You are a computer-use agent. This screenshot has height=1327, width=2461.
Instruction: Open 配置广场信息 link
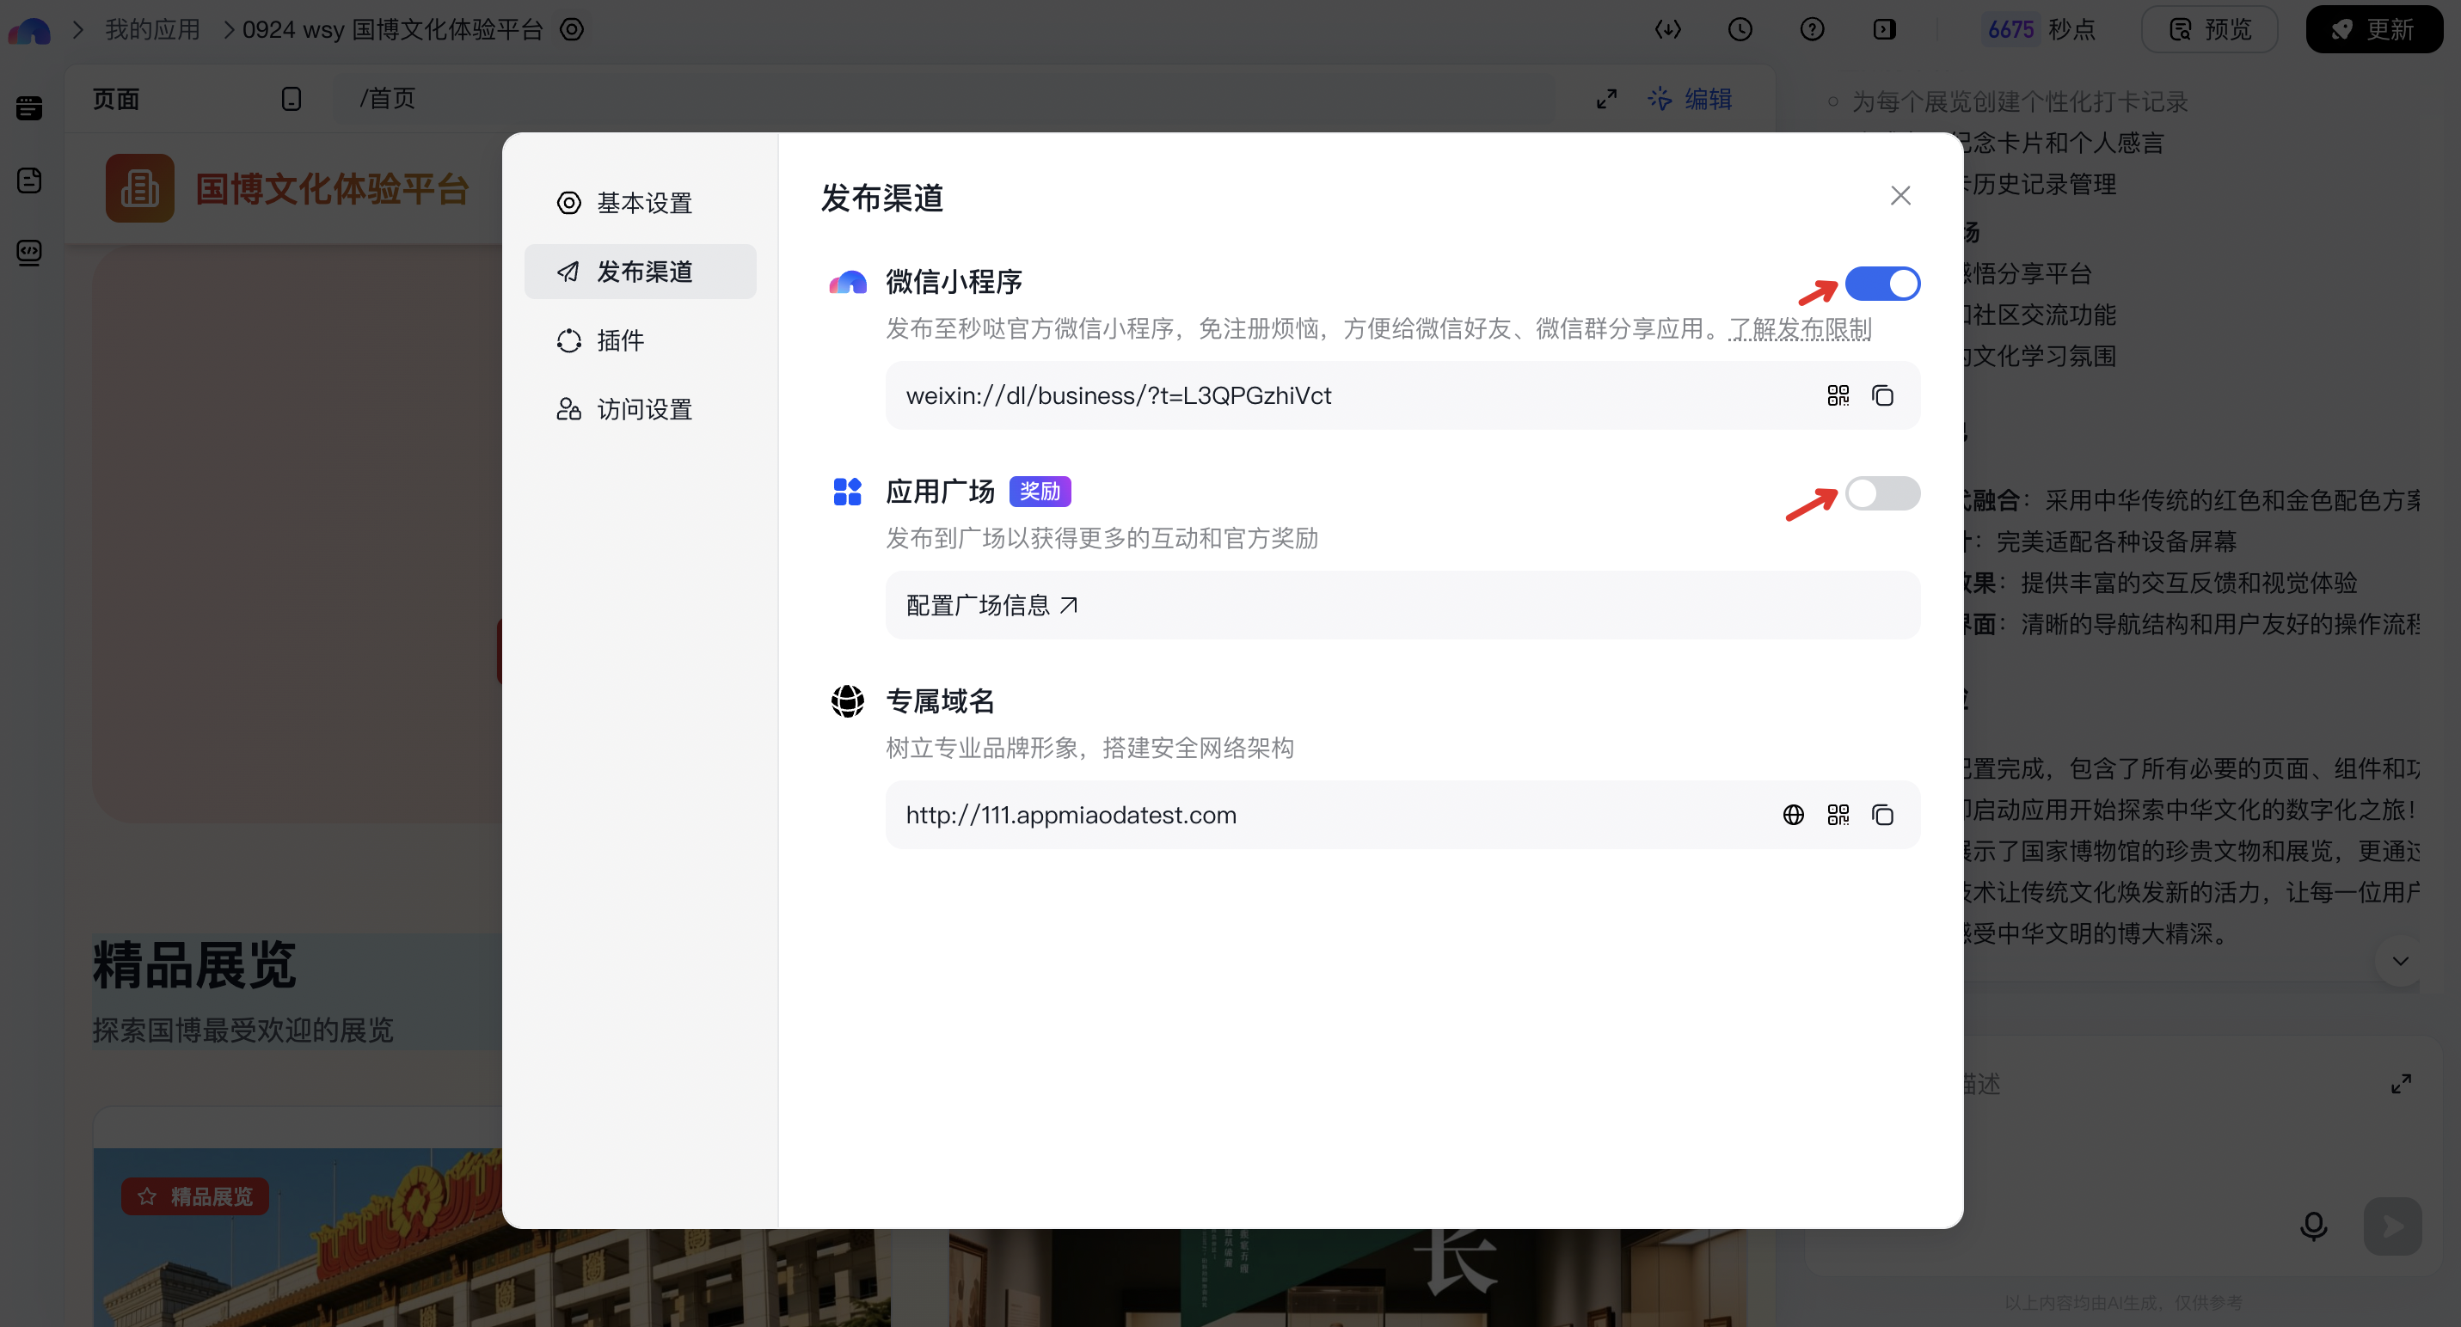pyautogui.click(x=991, y=605)
